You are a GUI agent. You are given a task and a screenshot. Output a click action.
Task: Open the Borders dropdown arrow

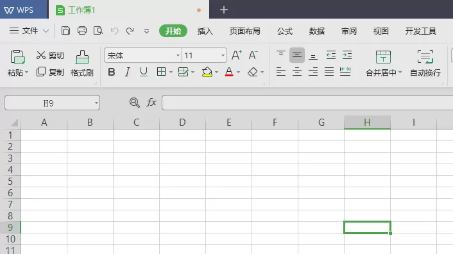pyautogui.click(x=171, y=72)
